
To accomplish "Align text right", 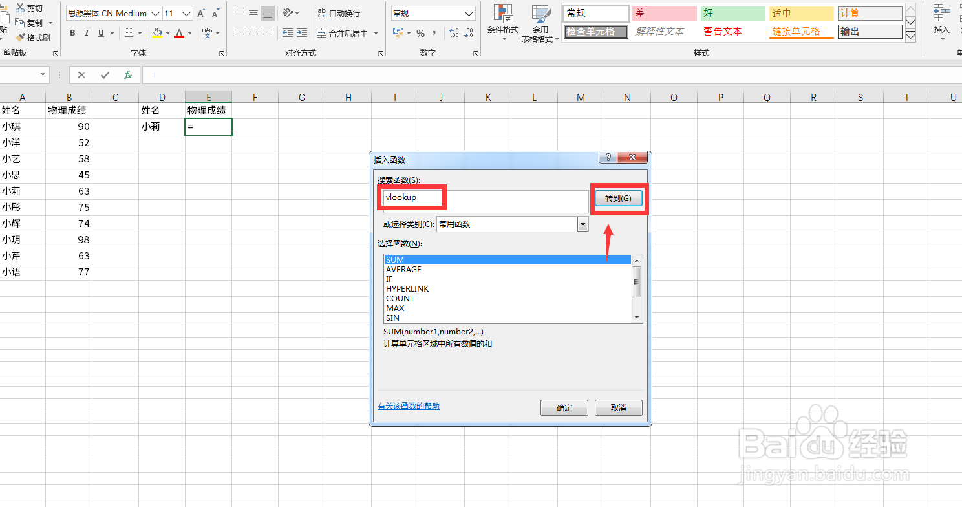I will (x=268, y=33).
